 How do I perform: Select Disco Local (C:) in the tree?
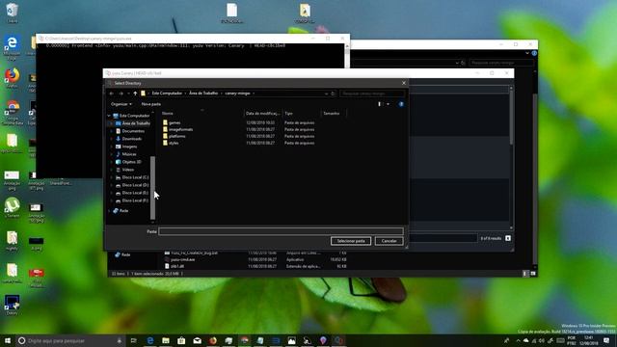tap(135, 177)
